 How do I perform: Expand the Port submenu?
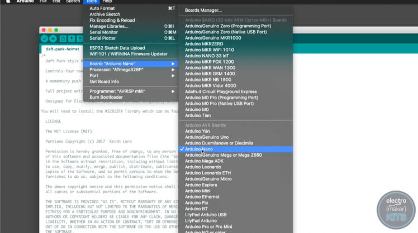pyautogui.click(x=131, y=76)
